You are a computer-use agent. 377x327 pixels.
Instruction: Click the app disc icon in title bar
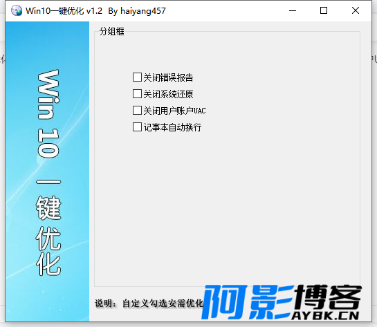coord(17,11)
